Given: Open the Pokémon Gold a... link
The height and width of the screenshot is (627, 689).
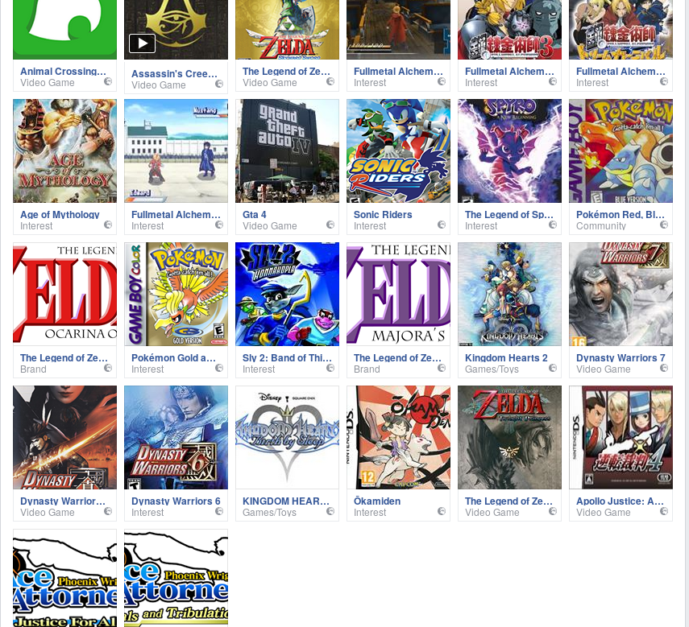Looking at the screenshot, I should [x=173, y=357].
